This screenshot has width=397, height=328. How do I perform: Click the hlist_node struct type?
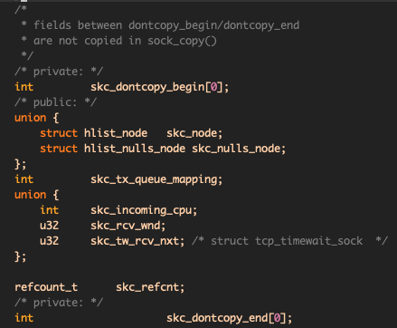coord(116,133)
